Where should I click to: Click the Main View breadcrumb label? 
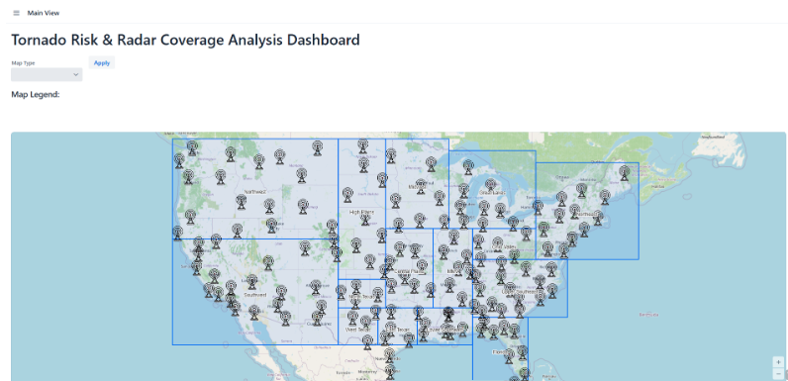pyautogui.click(x=44, y=13)
